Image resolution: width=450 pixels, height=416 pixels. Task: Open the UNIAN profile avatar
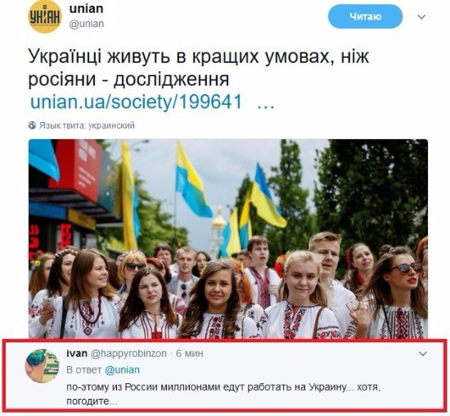[x=44, y=16]
